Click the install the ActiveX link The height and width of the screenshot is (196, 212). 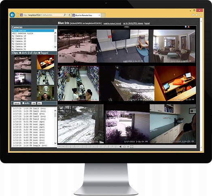click(x=112, y=23)
